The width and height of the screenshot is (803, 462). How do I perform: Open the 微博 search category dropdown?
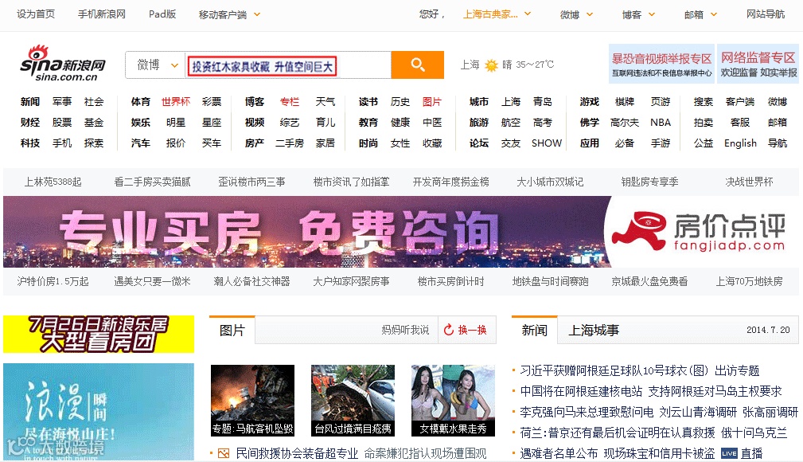coord(156,65)
